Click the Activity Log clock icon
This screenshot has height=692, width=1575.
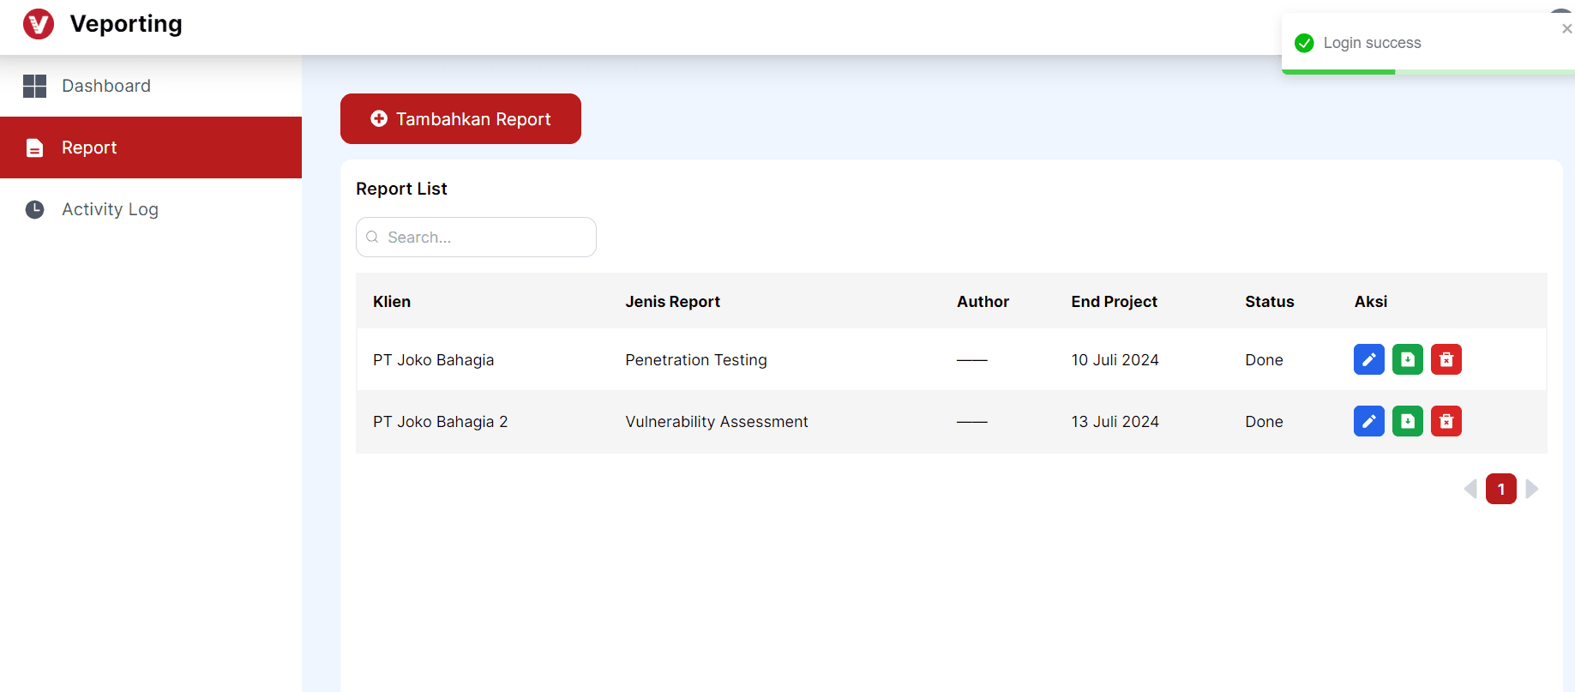point(34,209)
